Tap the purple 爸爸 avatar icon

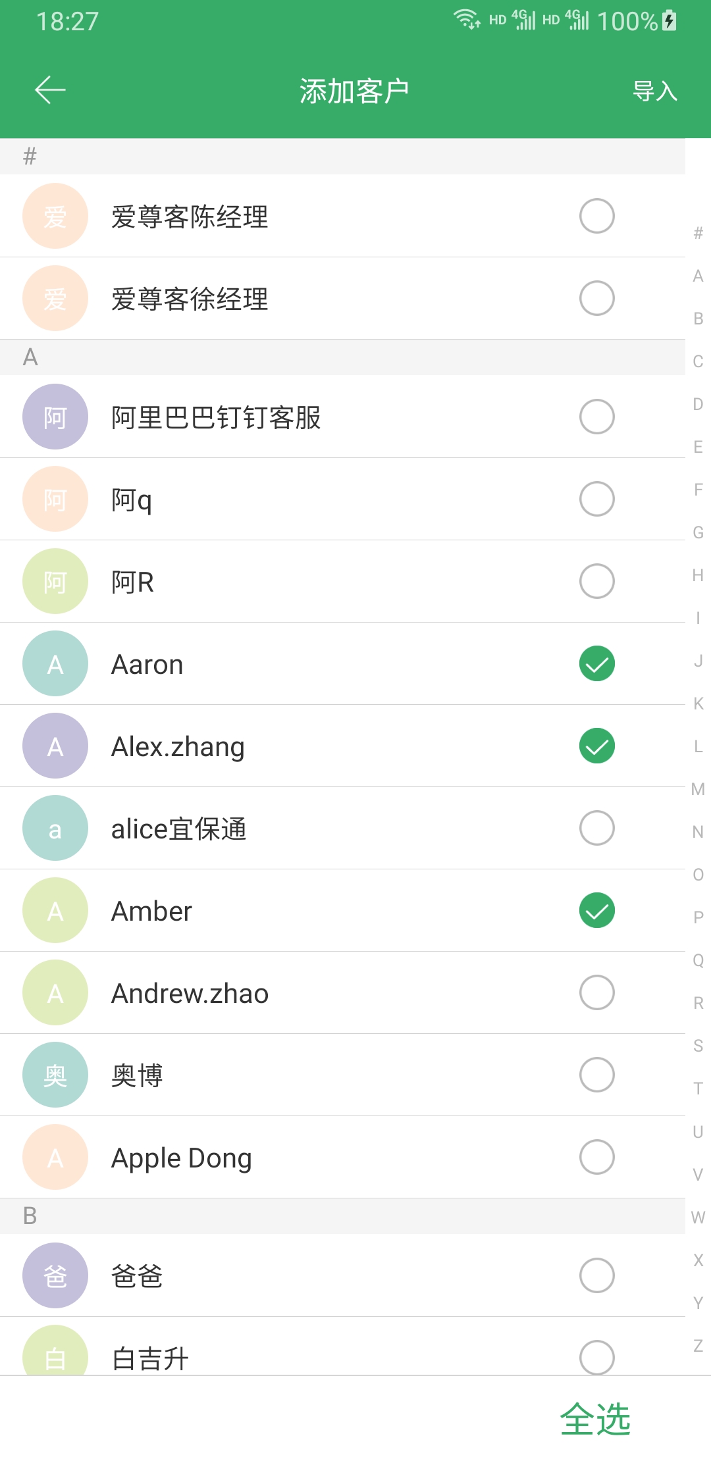pyautogui.click(x=55, y=1275)
